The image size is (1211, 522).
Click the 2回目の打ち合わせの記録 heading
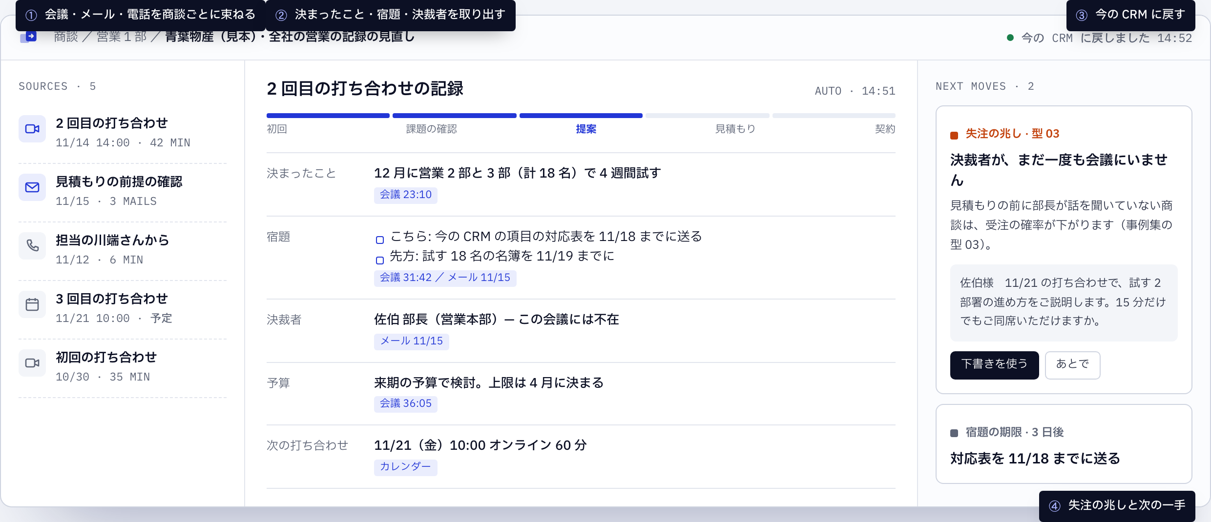[x=365, y=89]
